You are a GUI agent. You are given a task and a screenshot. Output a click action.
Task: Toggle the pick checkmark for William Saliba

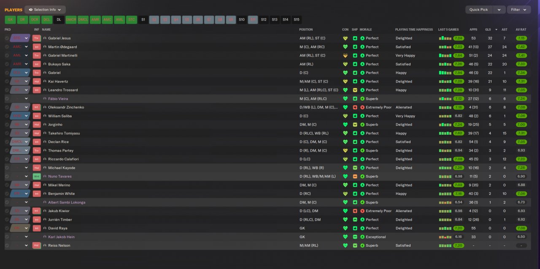tap(7, 116)
